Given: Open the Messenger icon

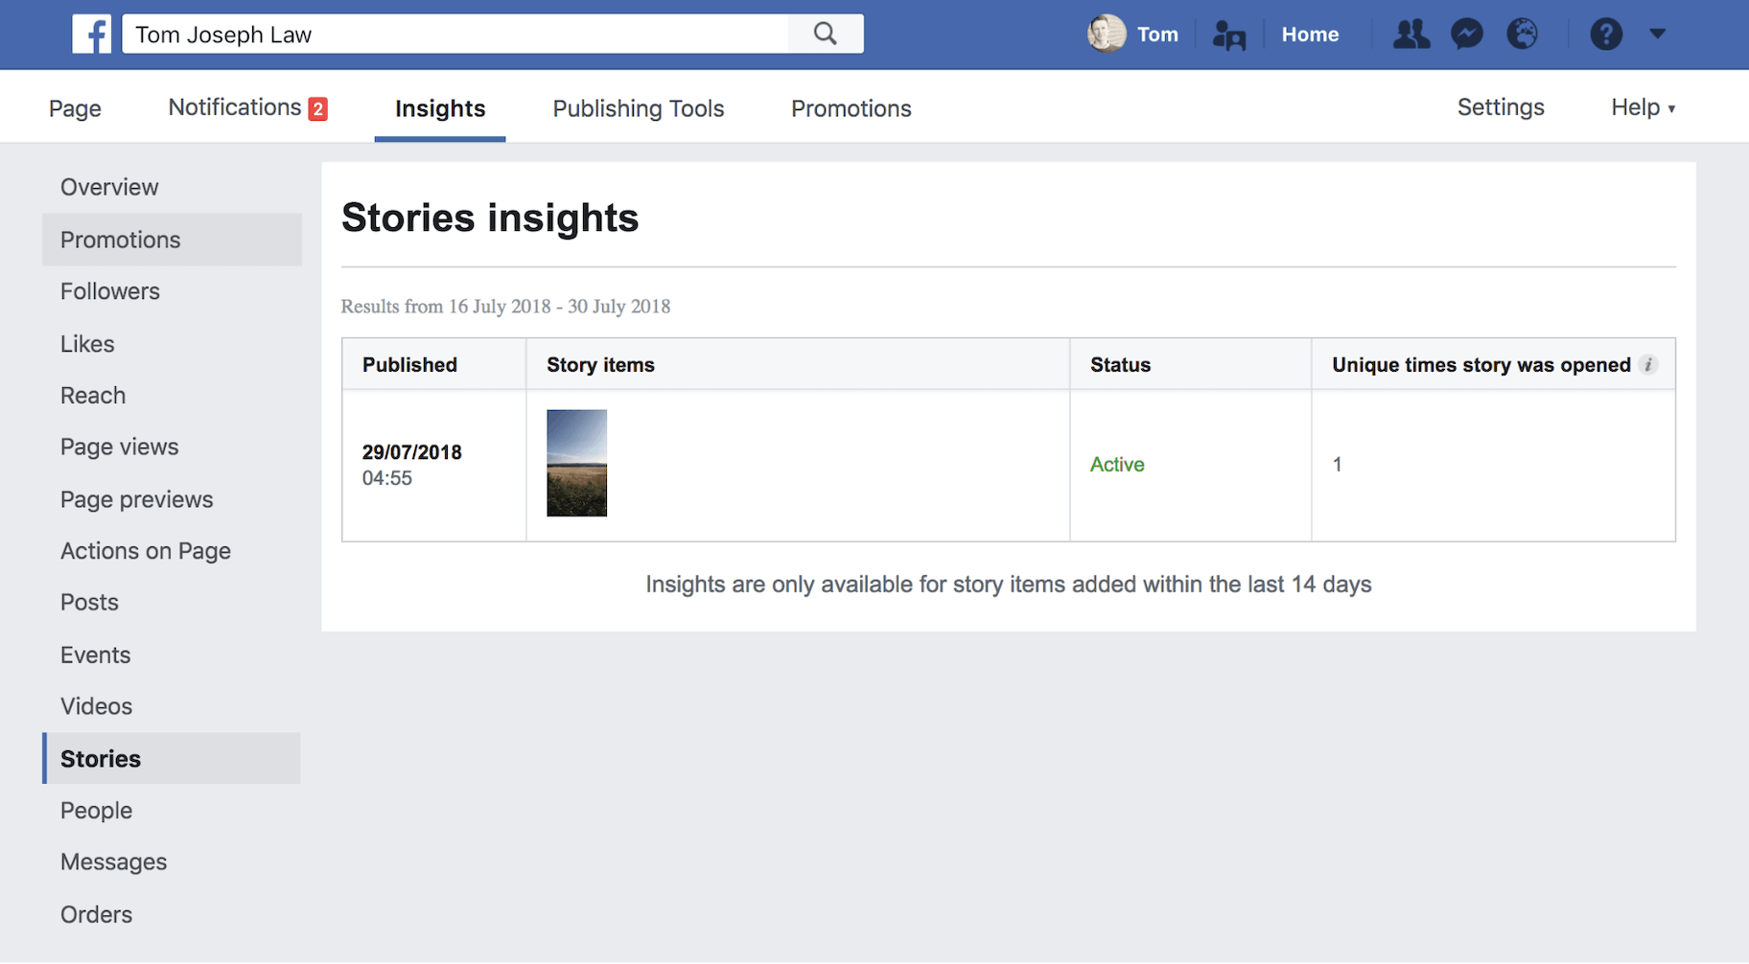Looking at the screenshot, I should tap(1466, 34).
